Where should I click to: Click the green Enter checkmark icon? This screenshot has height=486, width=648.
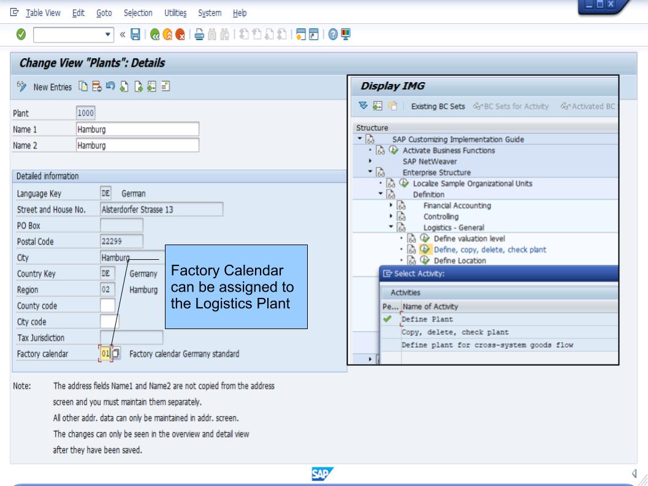coord(21,34)
